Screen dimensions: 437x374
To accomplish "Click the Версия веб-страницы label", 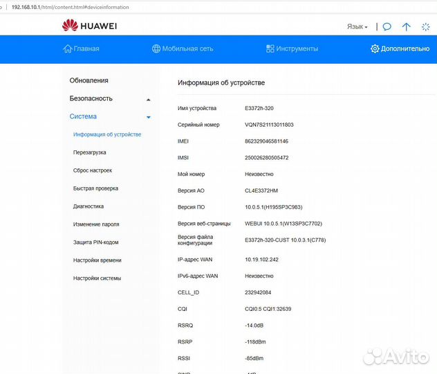I will (x=204, y=224).
